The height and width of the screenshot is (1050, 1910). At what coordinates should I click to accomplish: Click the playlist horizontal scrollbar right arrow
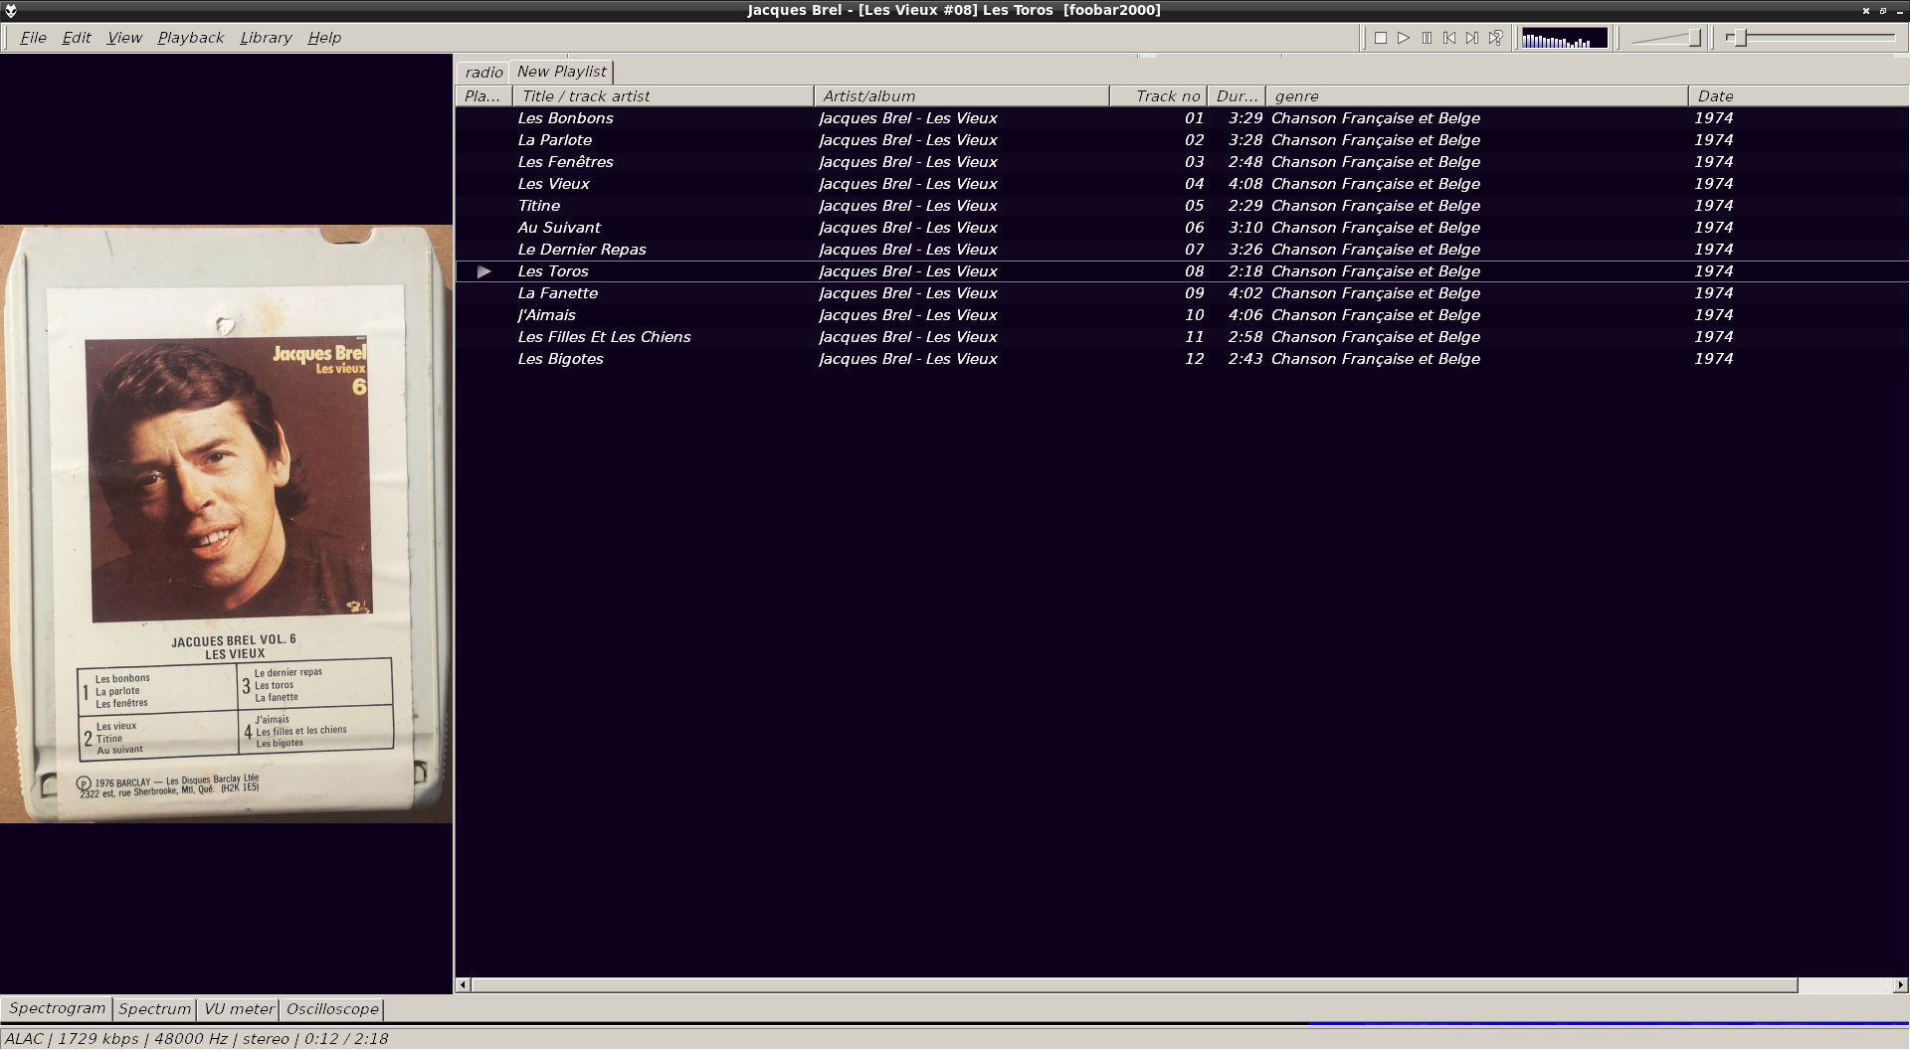(1901, 985)
